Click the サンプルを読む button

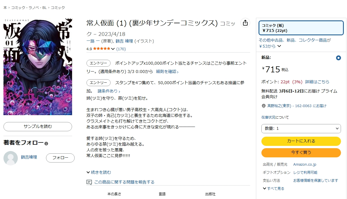[38, 126]
